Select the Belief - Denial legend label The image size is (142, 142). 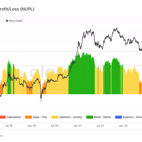103,117
